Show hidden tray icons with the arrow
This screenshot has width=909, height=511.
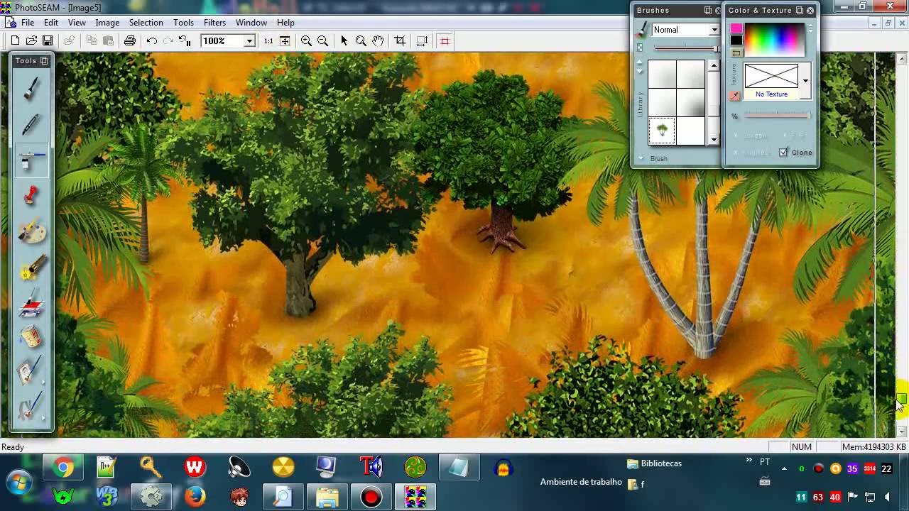pos(784,468)
